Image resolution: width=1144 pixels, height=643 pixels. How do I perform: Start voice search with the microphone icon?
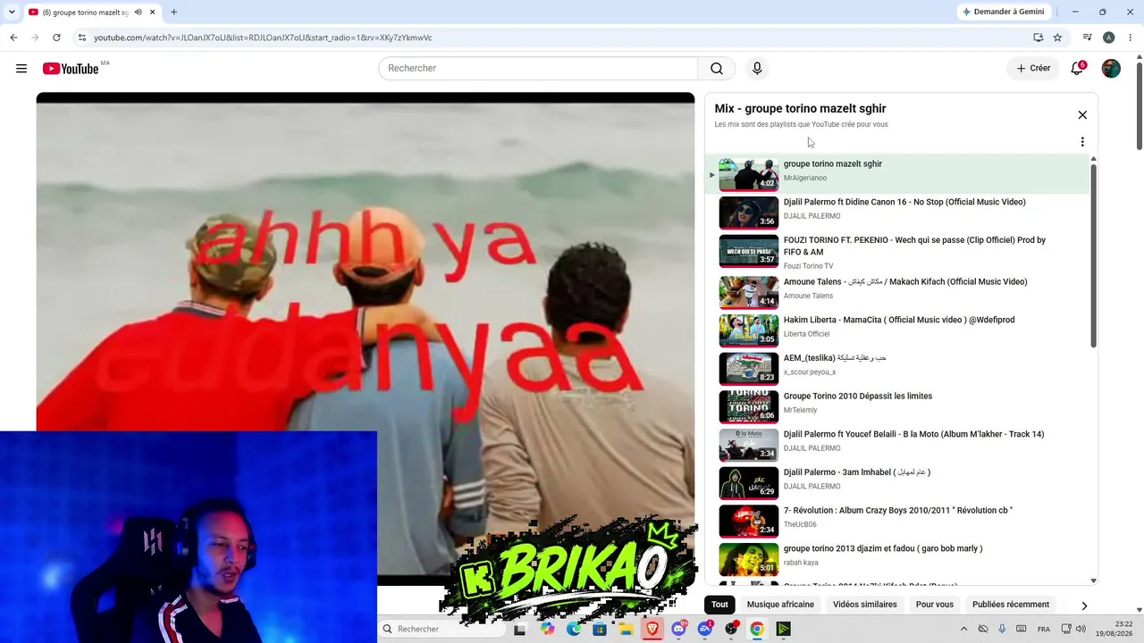pyautogui.click(x=757, y=69)
